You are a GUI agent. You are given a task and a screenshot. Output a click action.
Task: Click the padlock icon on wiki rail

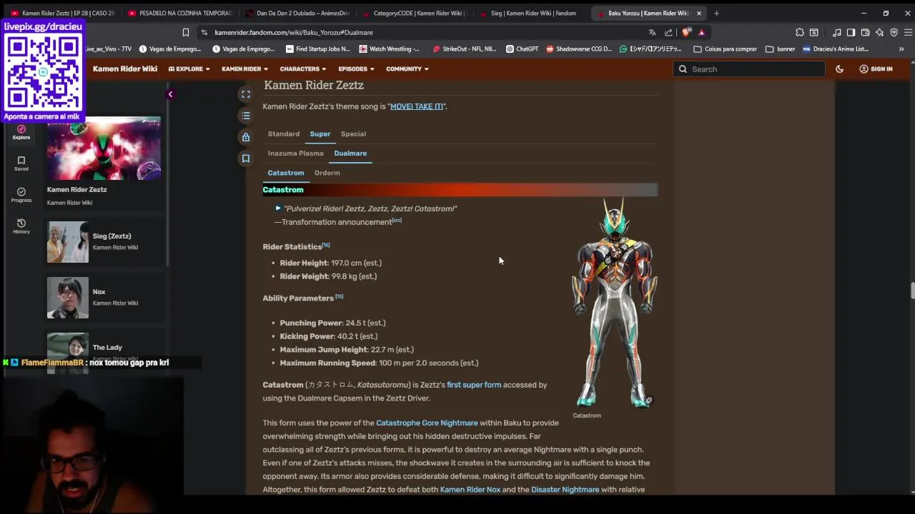[246, 137]
